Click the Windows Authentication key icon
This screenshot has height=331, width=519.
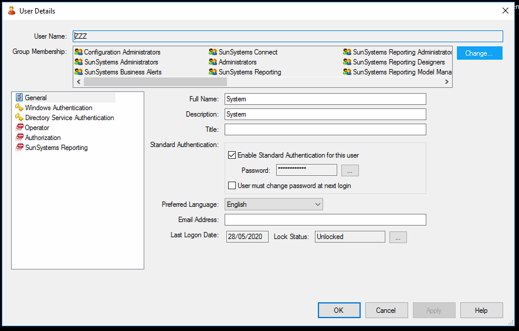coord(19,107)
